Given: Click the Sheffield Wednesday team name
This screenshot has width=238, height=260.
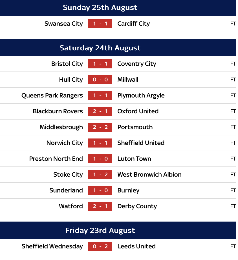Looking at the screenshot, I should click(52, 246).
